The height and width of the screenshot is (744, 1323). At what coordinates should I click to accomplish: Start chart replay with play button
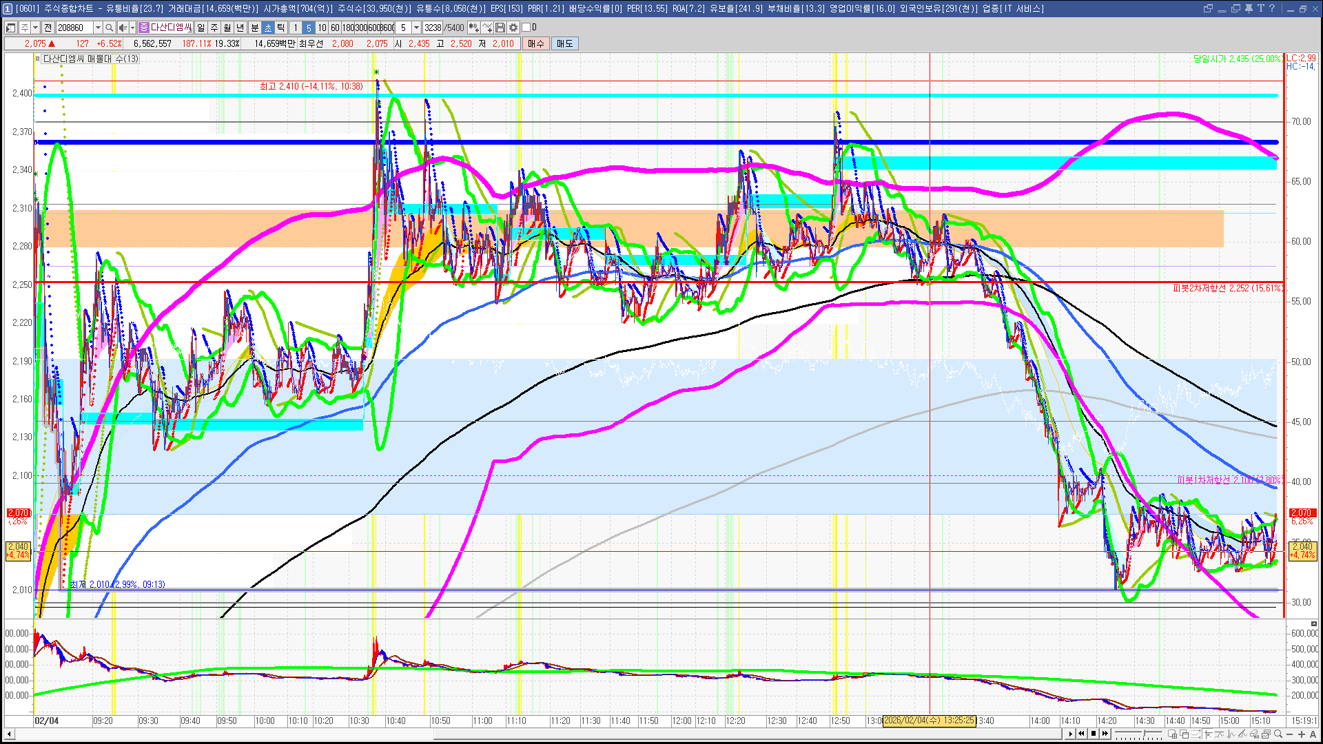pyautogui.click(x=1070, y=734)
